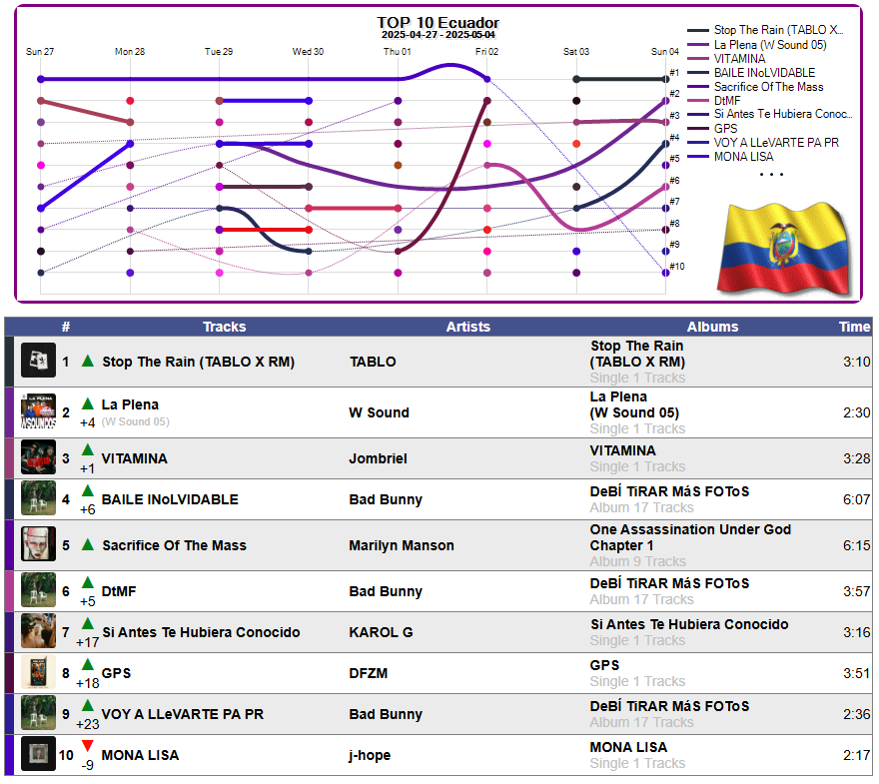The height and width of the screenshot is (784, 879).
Task: Sort by the Time column header
Action: (x=854, y=327)
